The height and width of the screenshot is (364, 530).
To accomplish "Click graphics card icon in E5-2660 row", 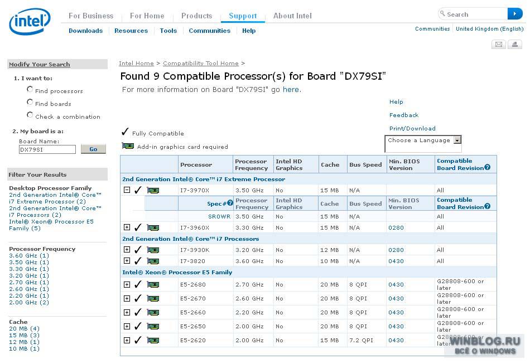I will coord(153,313).
